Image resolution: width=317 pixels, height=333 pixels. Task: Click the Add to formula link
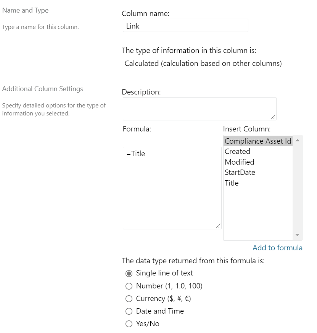pyautogui.click(x=277, y=248)
